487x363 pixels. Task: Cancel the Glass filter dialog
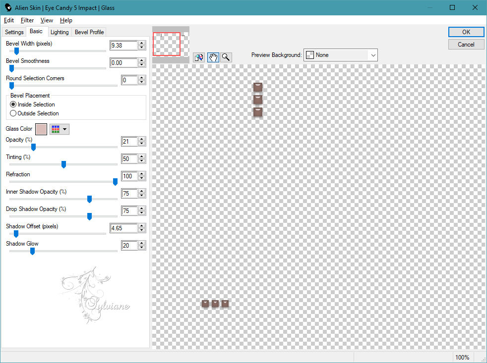point(466,45)
